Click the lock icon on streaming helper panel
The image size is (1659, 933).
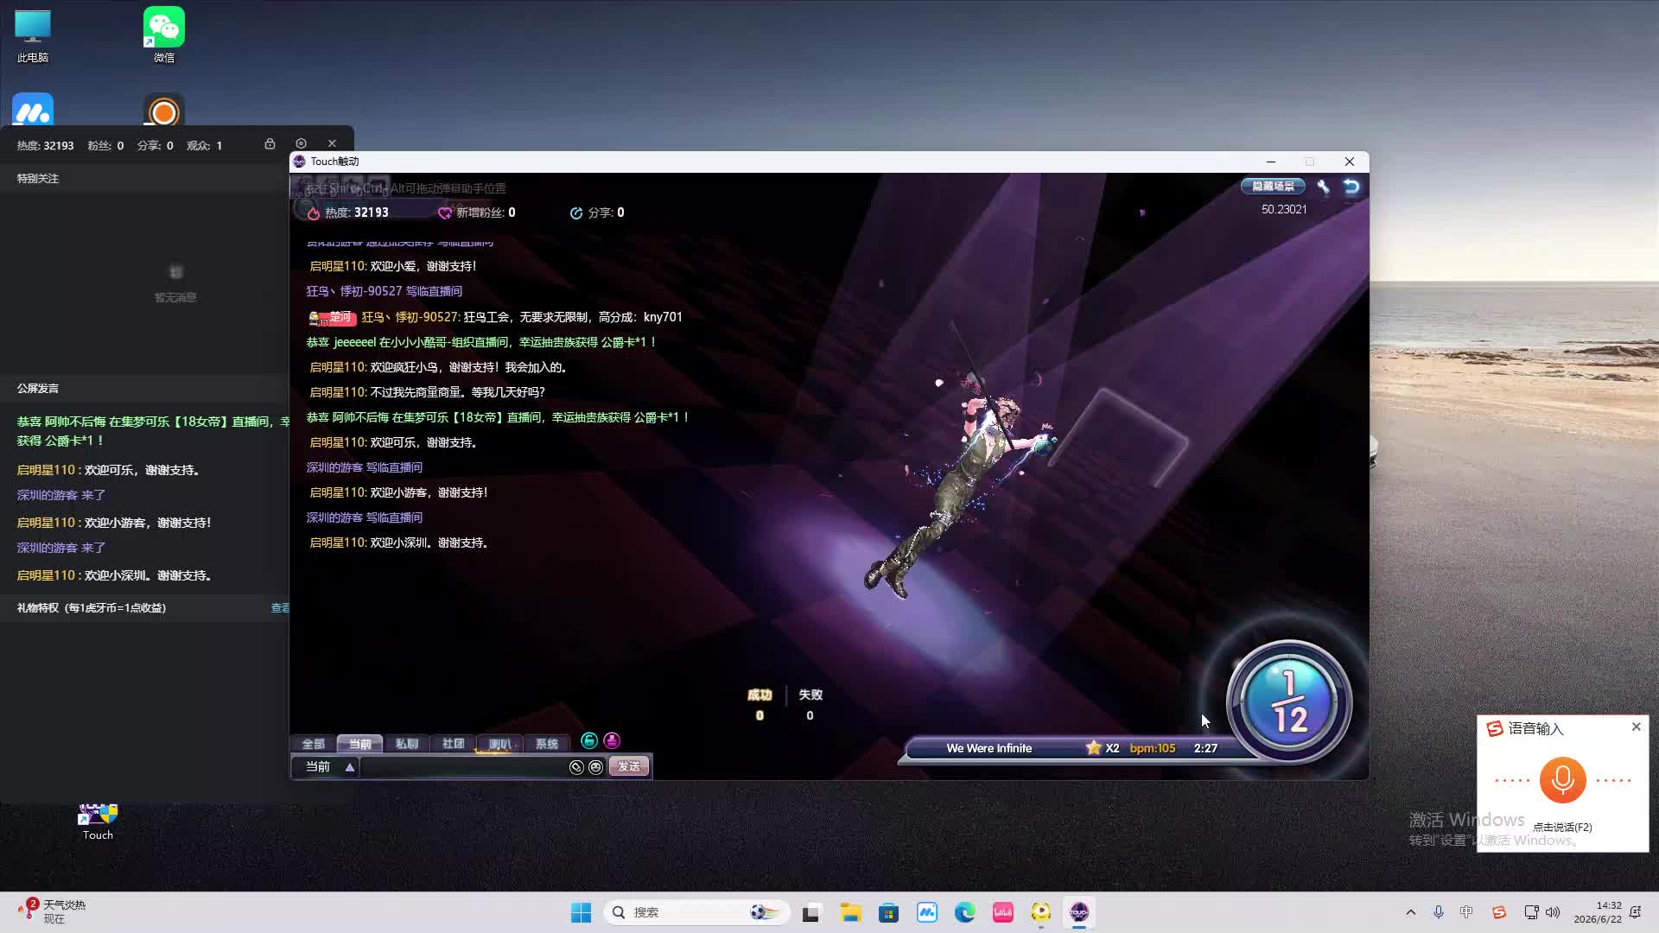(270, 143)
